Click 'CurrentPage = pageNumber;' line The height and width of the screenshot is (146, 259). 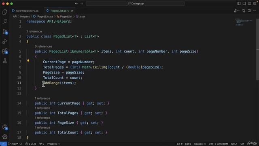tap(69, 62)
